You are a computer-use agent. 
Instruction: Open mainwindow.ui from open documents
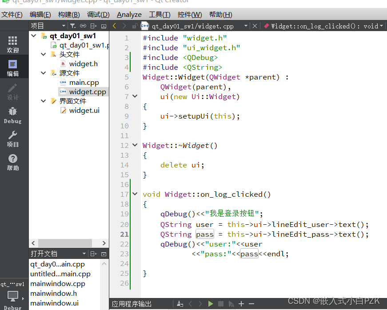54,303
